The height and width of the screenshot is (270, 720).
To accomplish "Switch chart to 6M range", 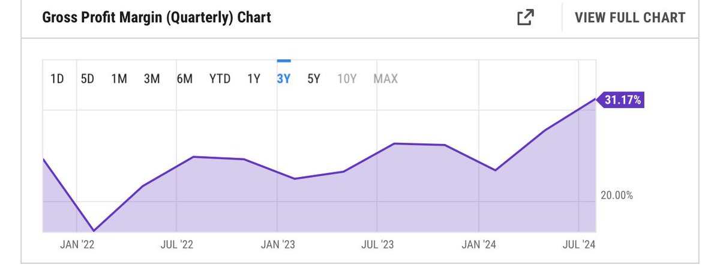I will point(184,79).
